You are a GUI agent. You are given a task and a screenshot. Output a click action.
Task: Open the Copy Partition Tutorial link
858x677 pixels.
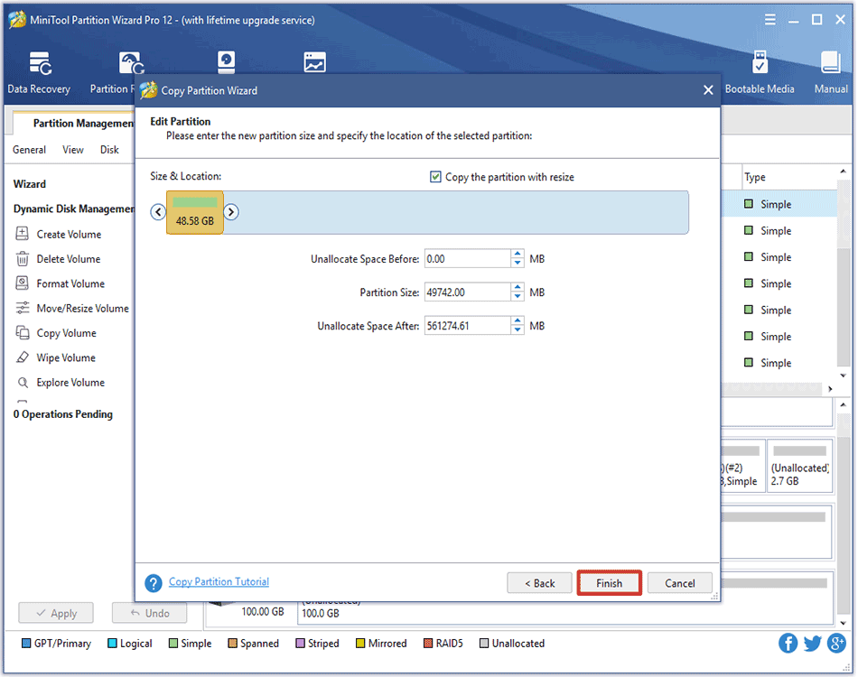[x=219, y=582]
